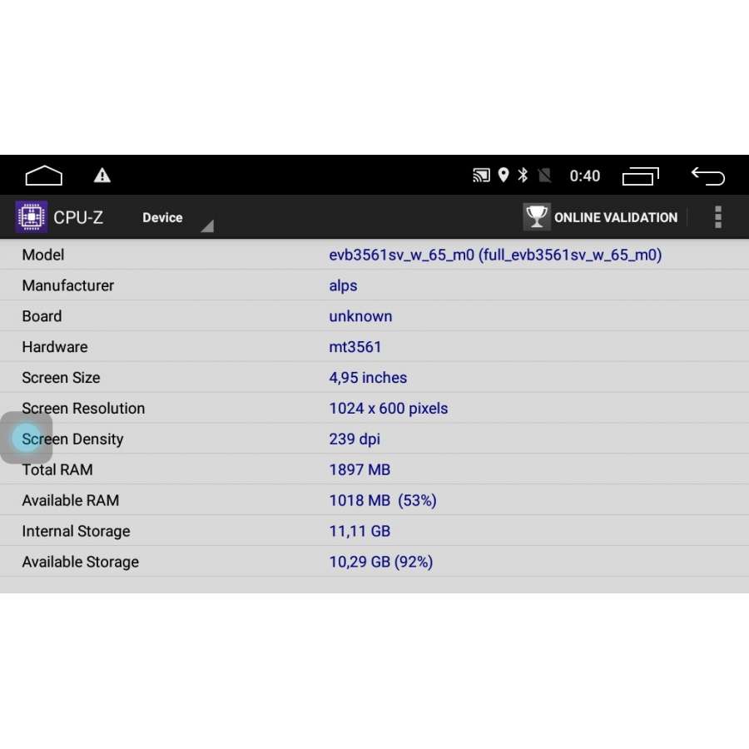Select the hardware value mt3561

355,347
